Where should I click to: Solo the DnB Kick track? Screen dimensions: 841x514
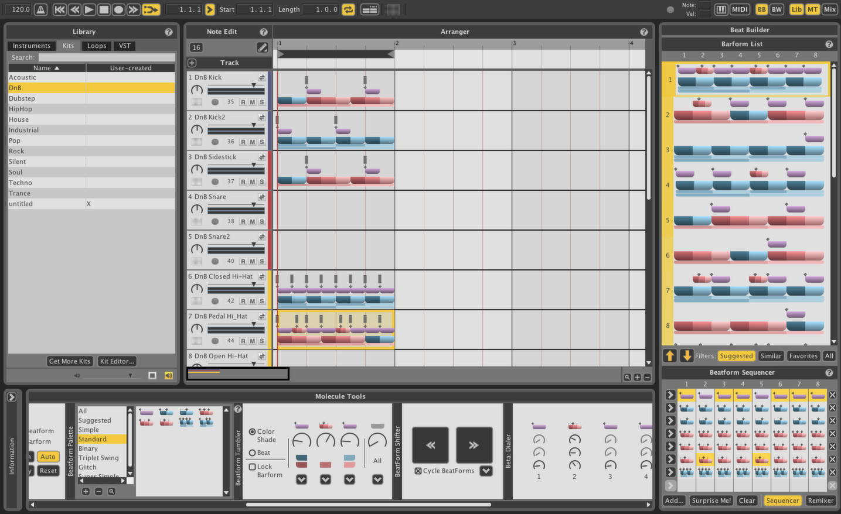pyautogui.click(x=262, y=101)
